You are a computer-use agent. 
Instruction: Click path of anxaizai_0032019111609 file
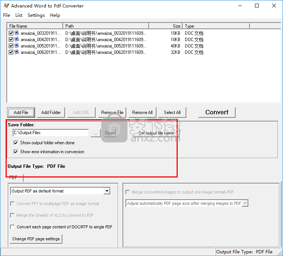106,33
